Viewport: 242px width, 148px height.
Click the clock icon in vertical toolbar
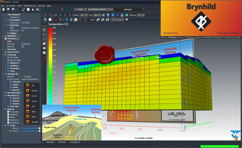coord(44,44)
